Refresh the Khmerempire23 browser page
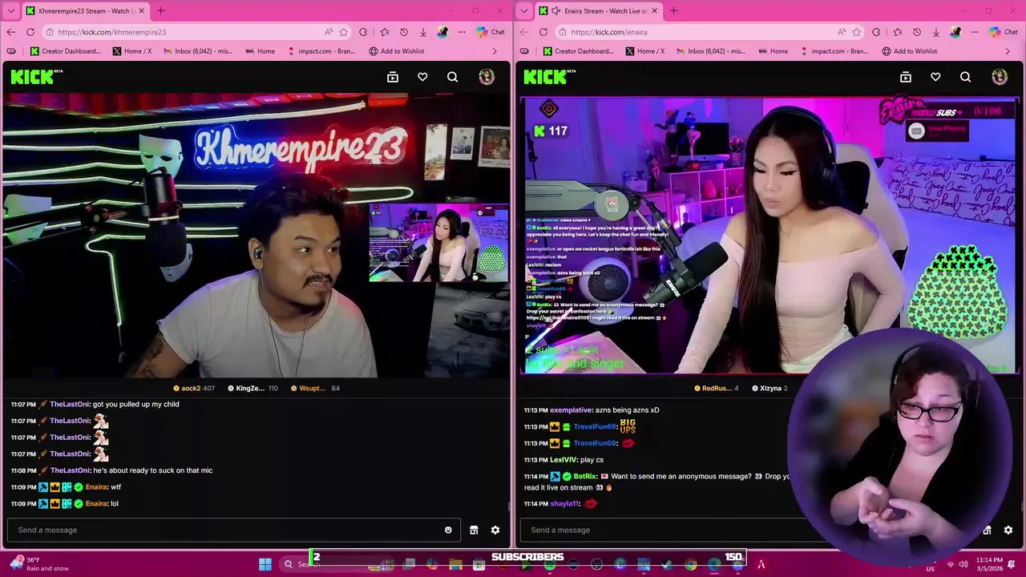 tap(30, 32)
